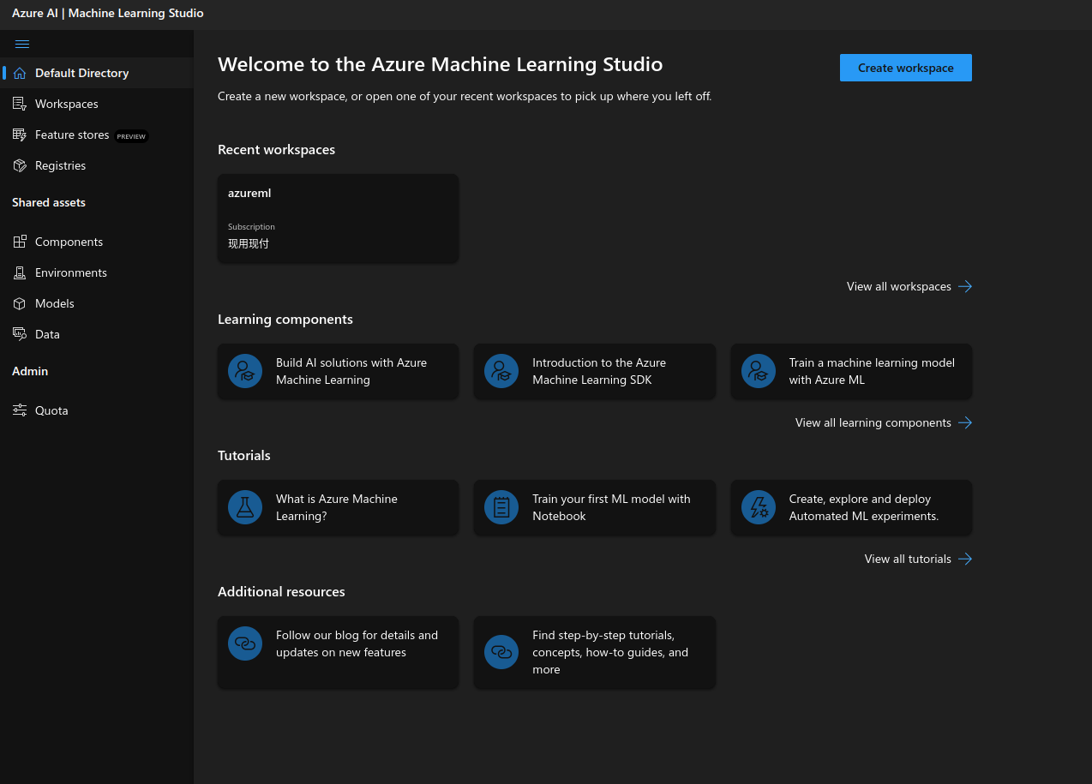
Task: Open Components under Shared assets
Action: pos(97,242)
